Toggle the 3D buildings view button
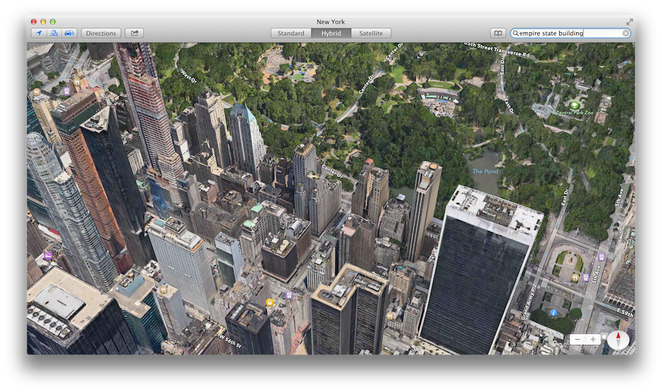Screen dimensions: 662x392 click(x=54, y=33)
